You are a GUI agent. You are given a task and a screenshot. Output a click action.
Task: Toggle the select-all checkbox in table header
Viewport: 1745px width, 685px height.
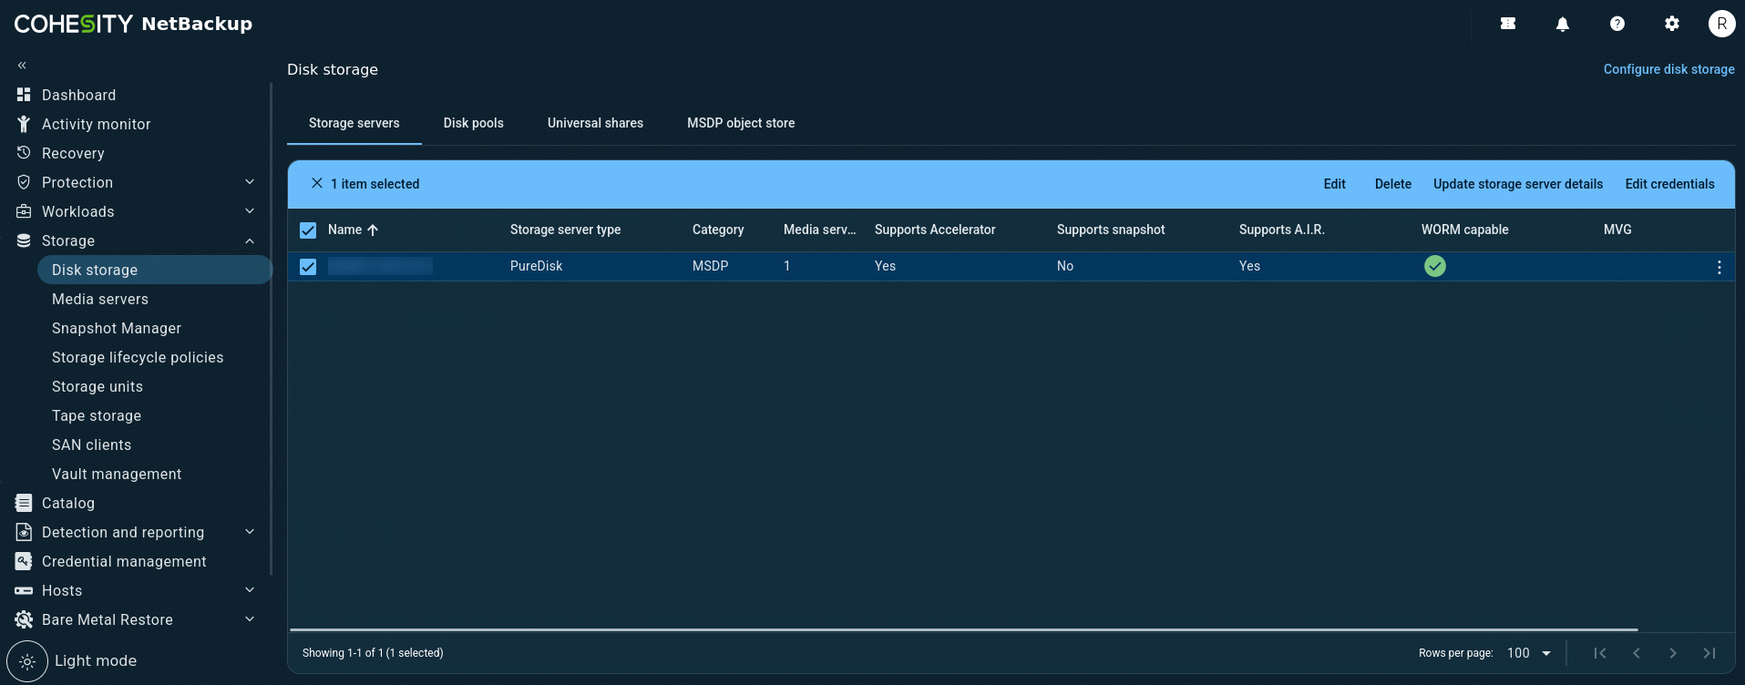click(308, 230)
